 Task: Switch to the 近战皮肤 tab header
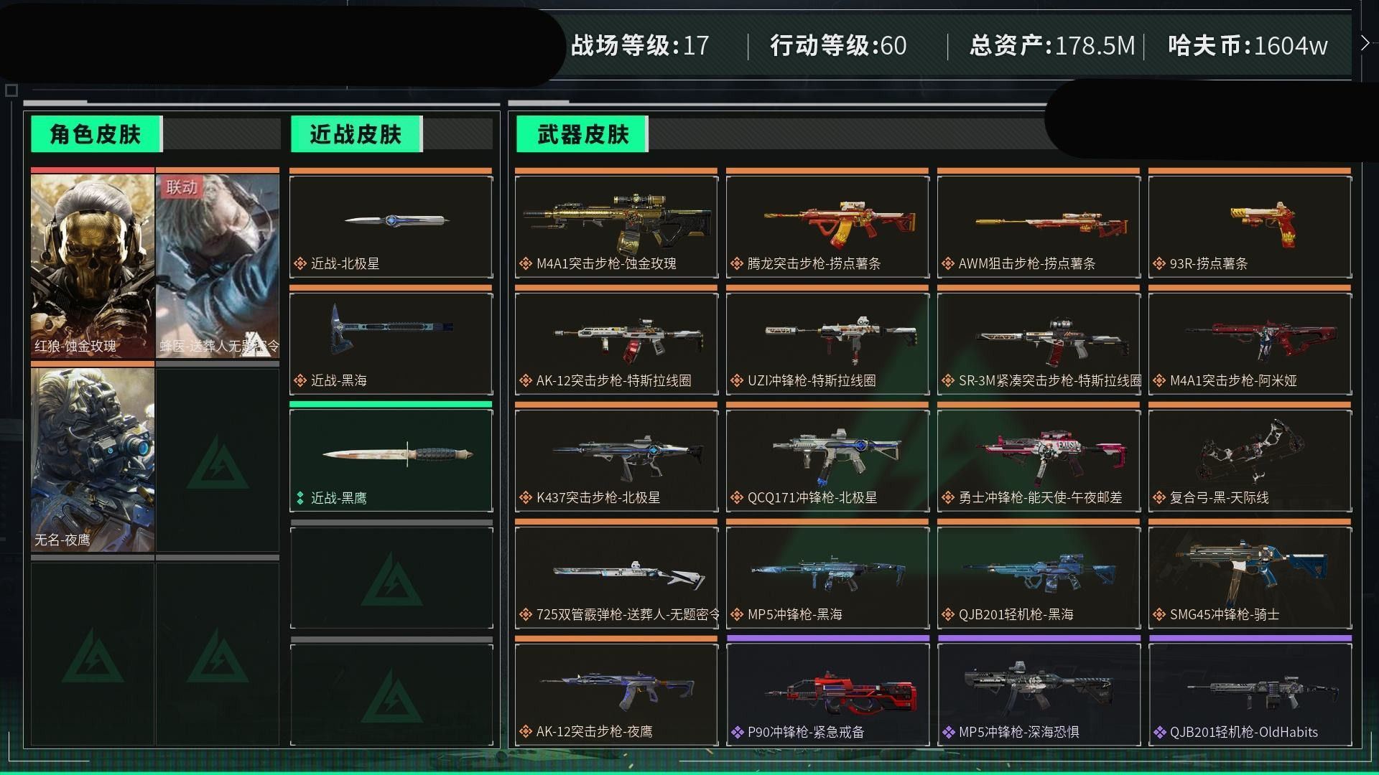click(356, 134)
